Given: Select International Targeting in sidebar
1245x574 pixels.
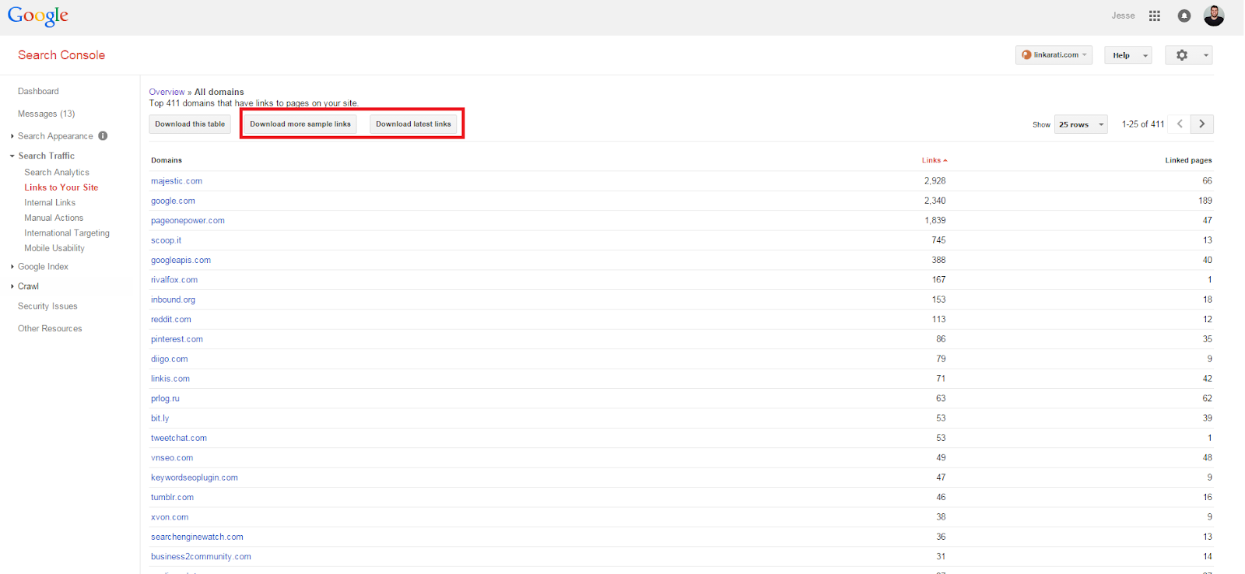Looking at the screenshot, I should click(67, 233).
